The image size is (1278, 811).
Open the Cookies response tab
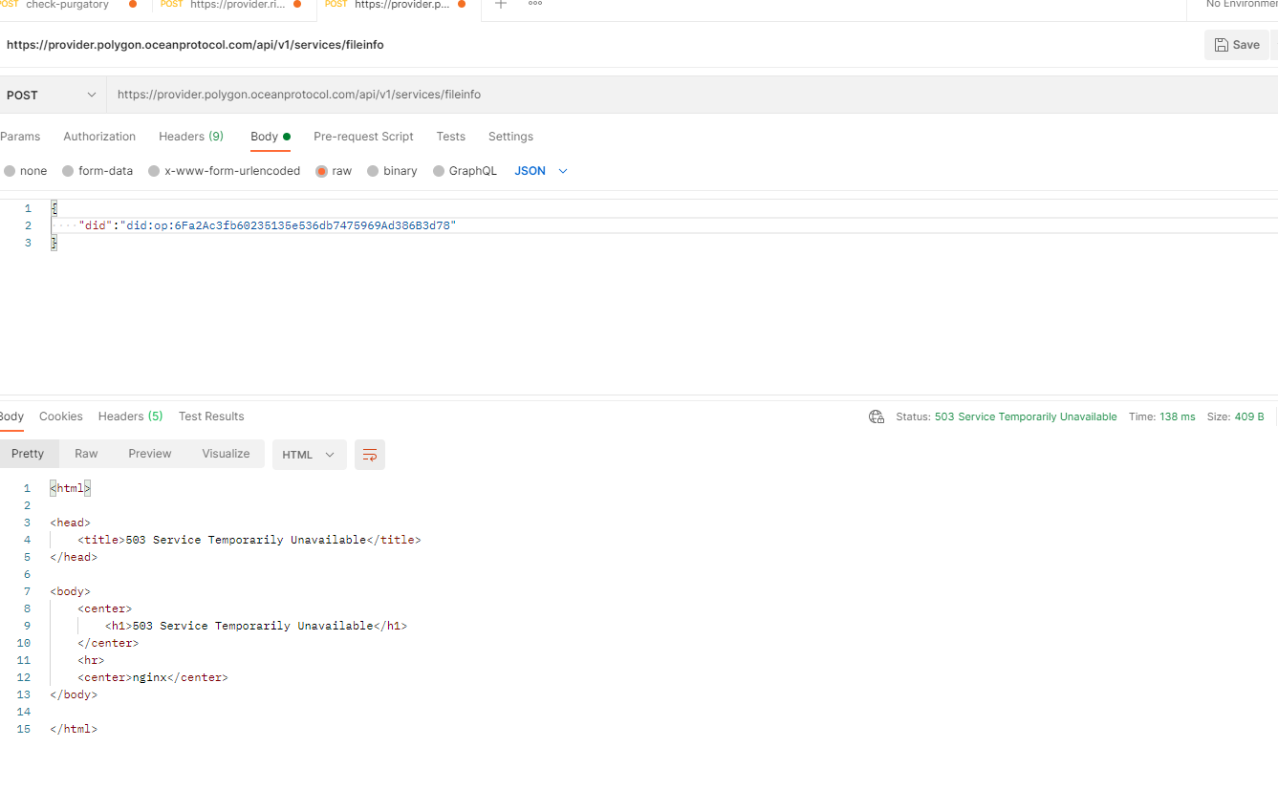coord(60,416)
